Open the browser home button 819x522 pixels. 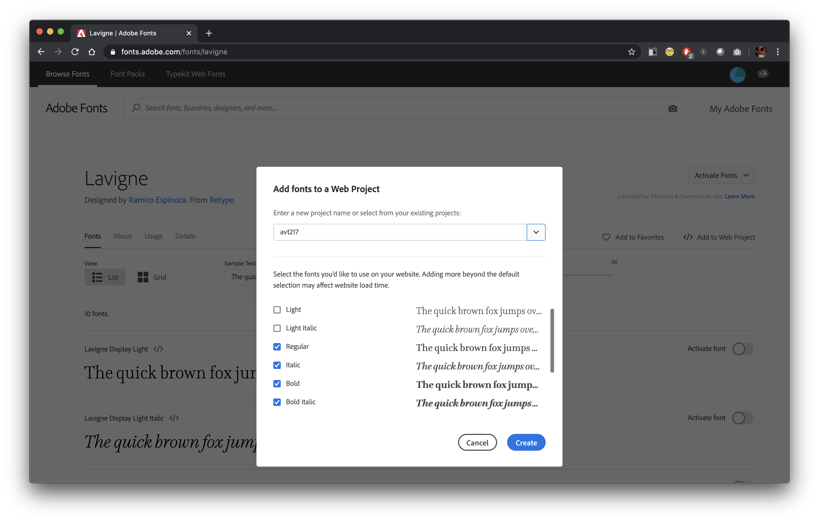(92, 52)
